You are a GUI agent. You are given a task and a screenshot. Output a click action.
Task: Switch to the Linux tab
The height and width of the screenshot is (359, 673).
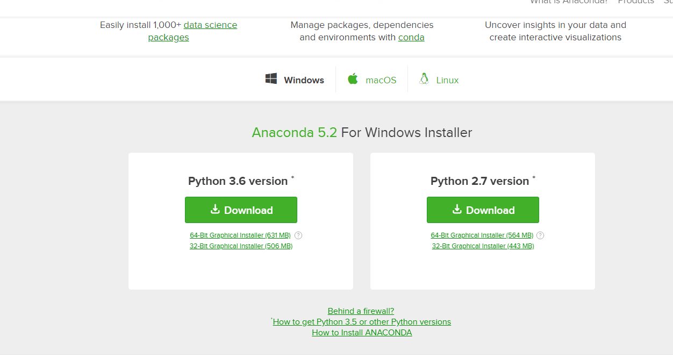[x=439, y=80]
